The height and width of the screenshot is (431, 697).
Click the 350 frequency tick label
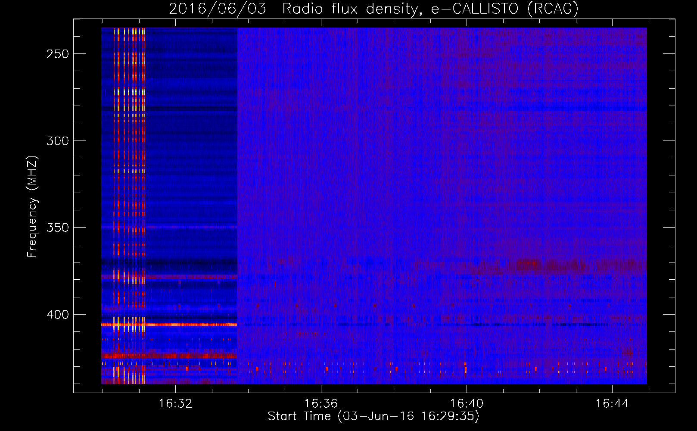point(58,228)
